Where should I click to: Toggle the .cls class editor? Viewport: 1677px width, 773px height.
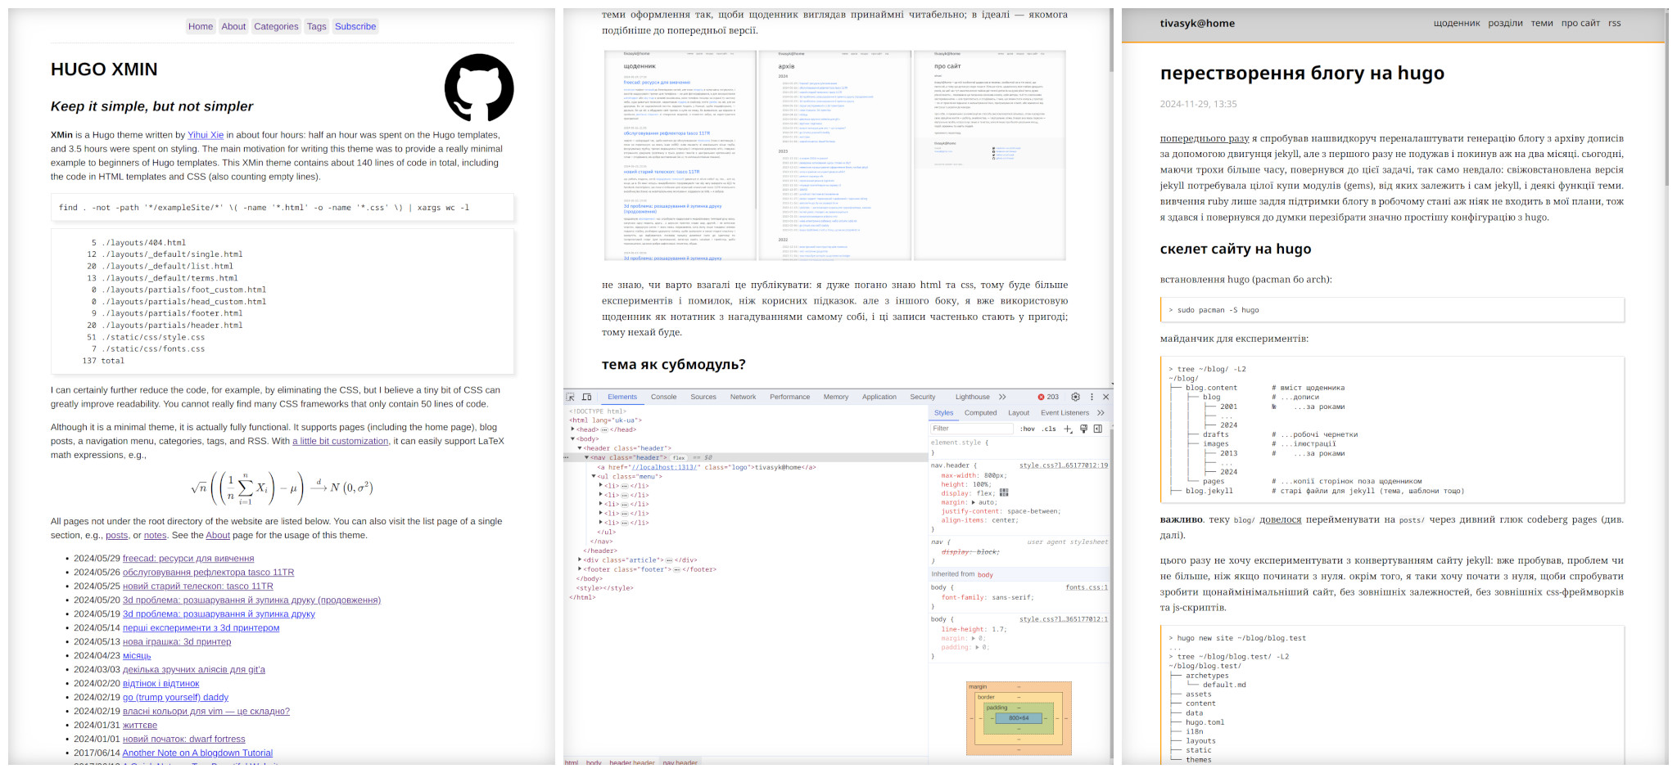1049,429
